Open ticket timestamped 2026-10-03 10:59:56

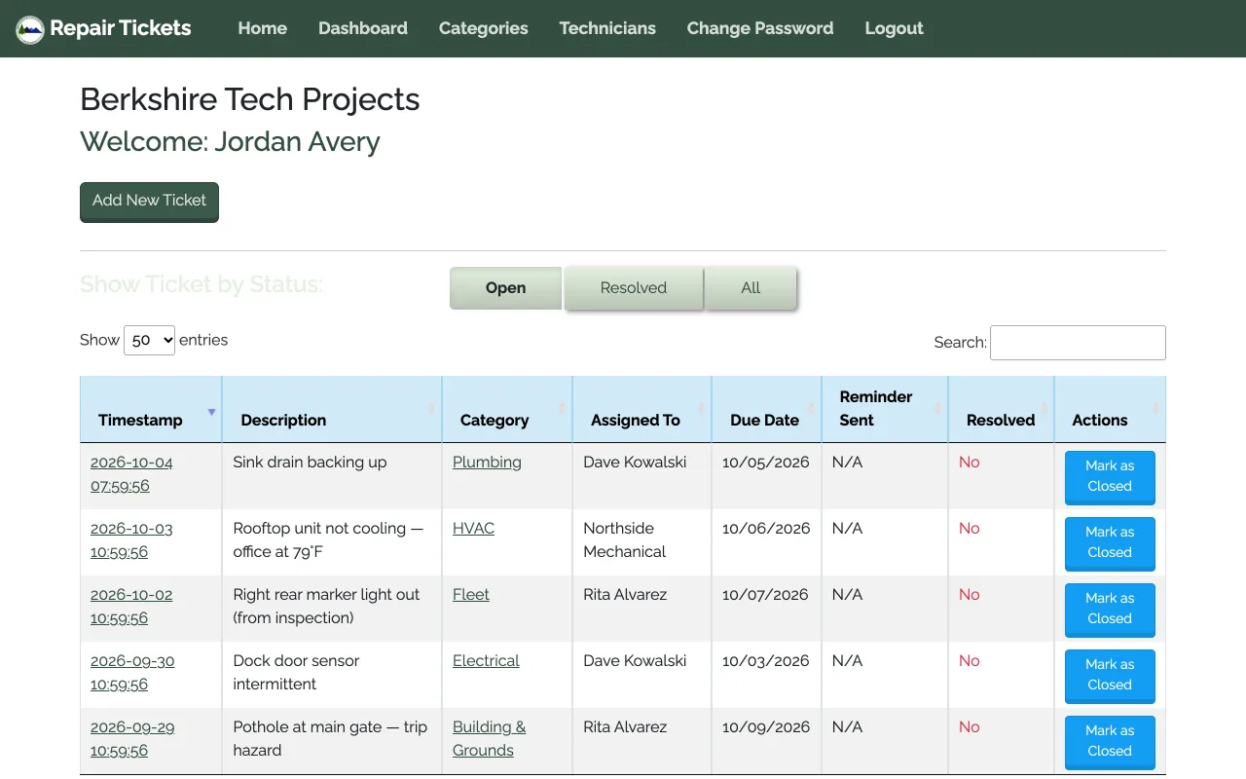(x=131, y=540)
